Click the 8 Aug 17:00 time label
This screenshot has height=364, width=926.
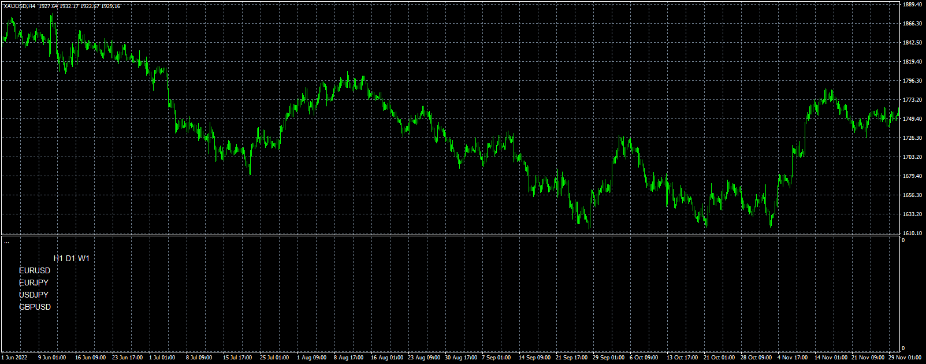[x=348, y=358]
